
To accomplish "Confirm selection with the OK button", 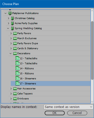I will click(55, 113).
